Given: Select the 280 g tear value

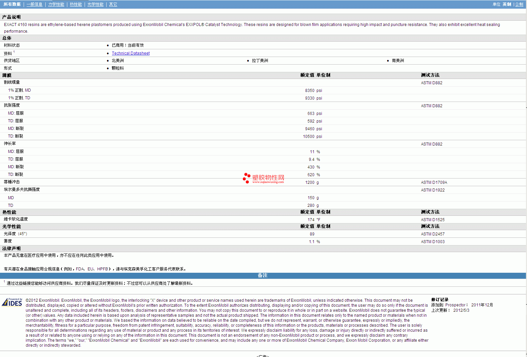Looking at the screenshot, I should click(x=313, y=205).
